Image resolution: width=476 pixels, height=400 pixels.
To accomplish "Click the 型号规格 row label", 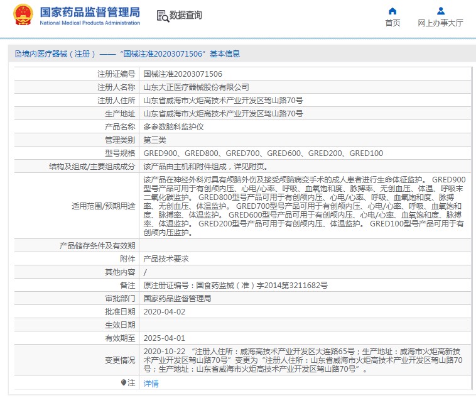I will click(120, 153).
